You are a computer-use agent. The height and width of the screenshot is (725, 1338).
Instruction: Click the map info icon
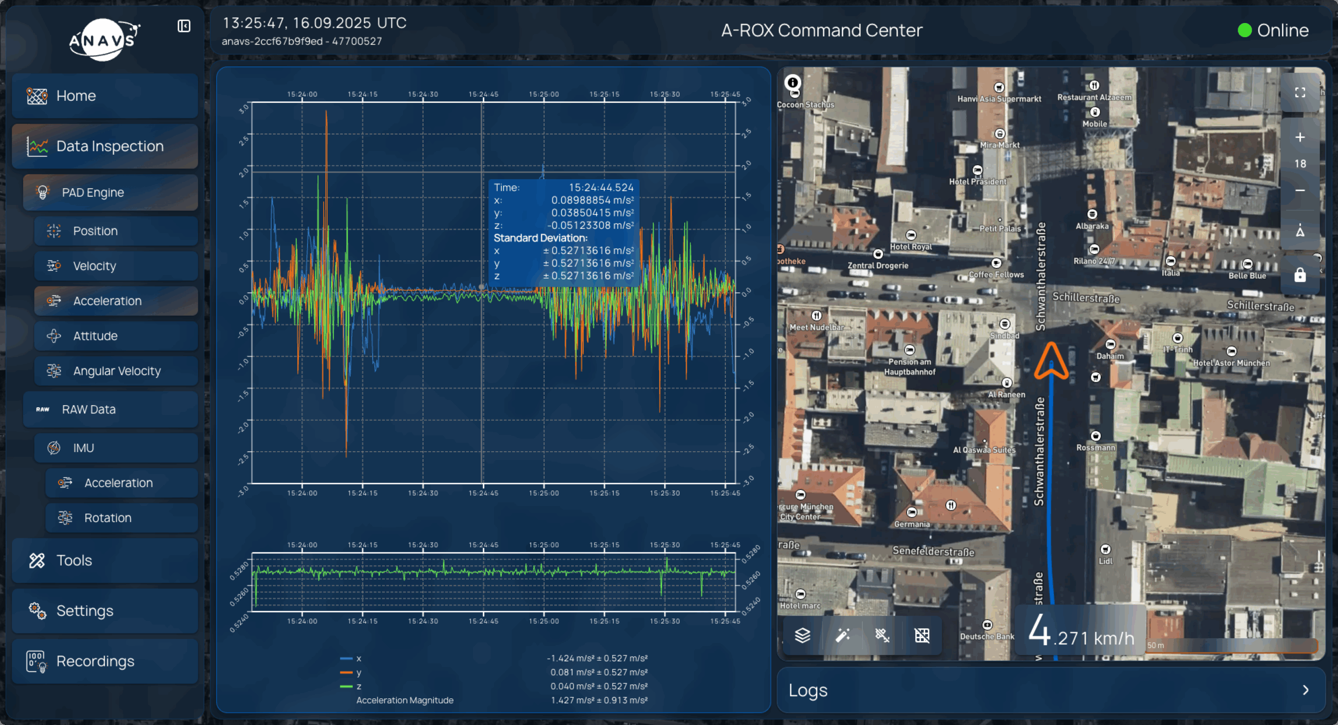tap(793, 83)
